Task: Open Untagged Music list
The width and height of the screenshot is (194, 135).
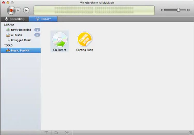Action: 21,40
